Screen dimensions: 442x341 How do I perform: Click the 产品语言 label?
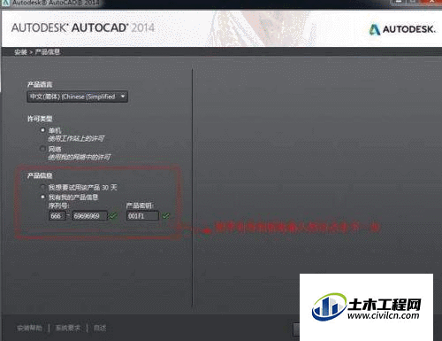tap(40, 84)
